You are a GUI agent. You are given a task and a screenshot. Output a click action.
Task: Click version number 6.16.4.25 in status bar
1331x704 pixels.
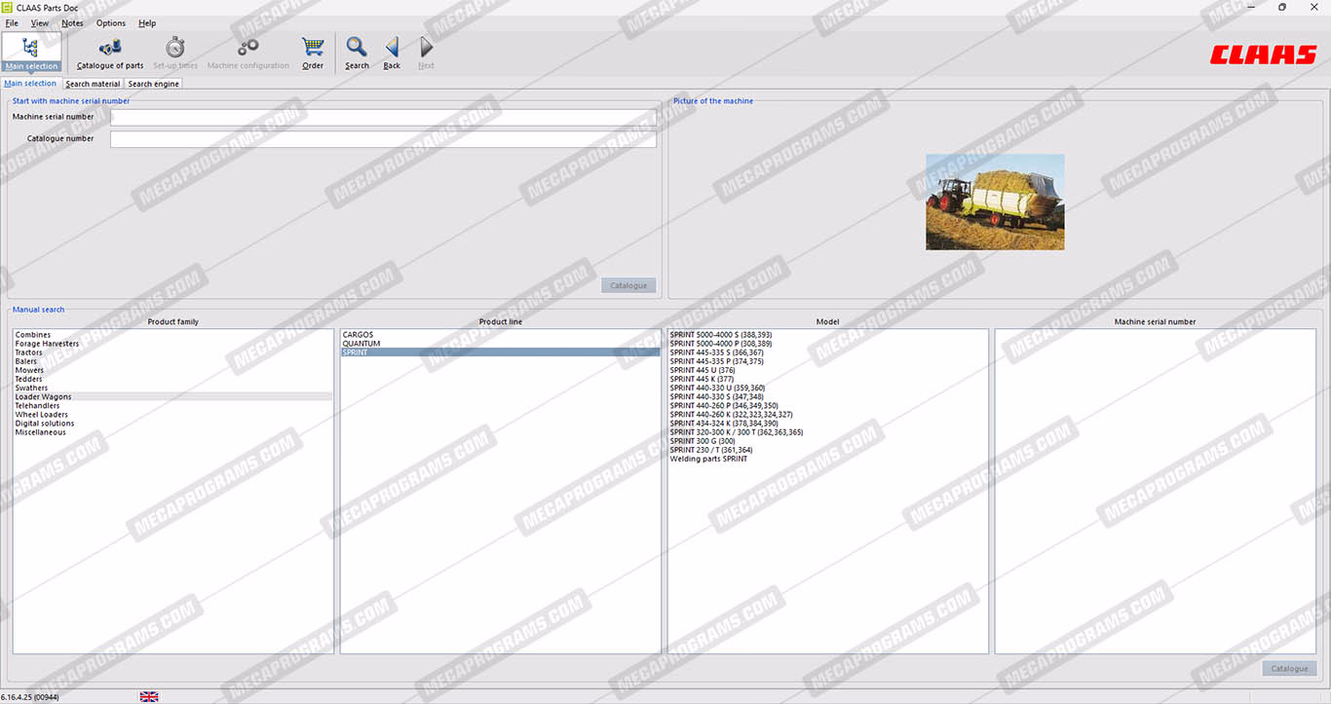click(30, 697)
